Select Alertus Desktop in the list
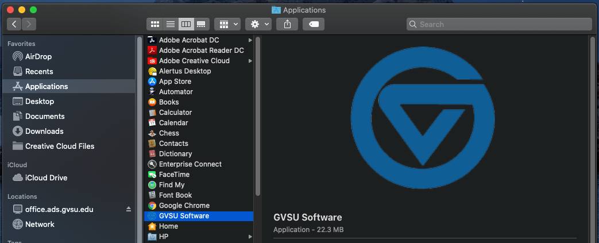Image resolution: width=599 pixels, height=243 pixels. (184, 71)
